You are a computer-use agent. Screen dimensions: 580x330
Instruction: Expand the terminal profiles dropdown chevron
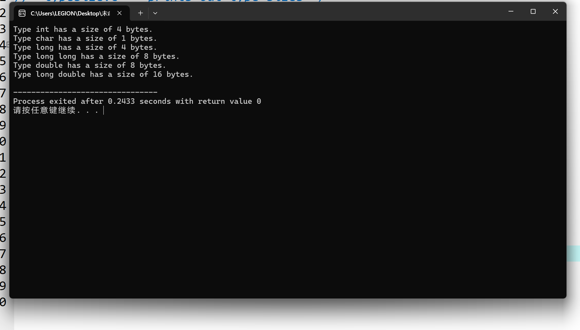155,13
